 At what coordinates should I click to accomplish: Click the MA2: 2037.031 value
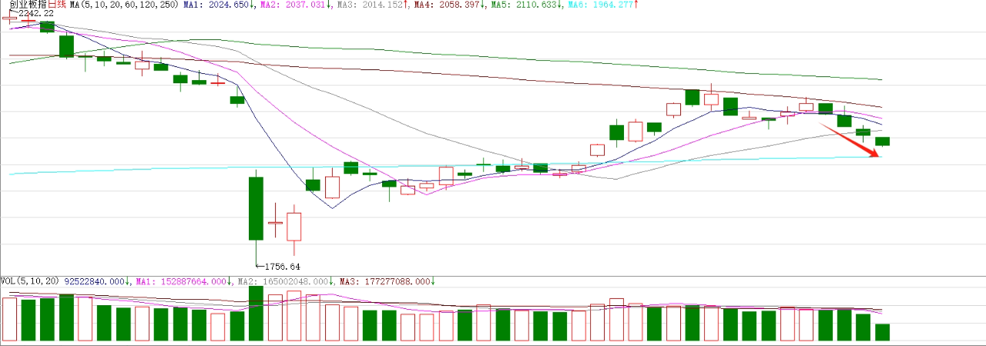[295, 5]
